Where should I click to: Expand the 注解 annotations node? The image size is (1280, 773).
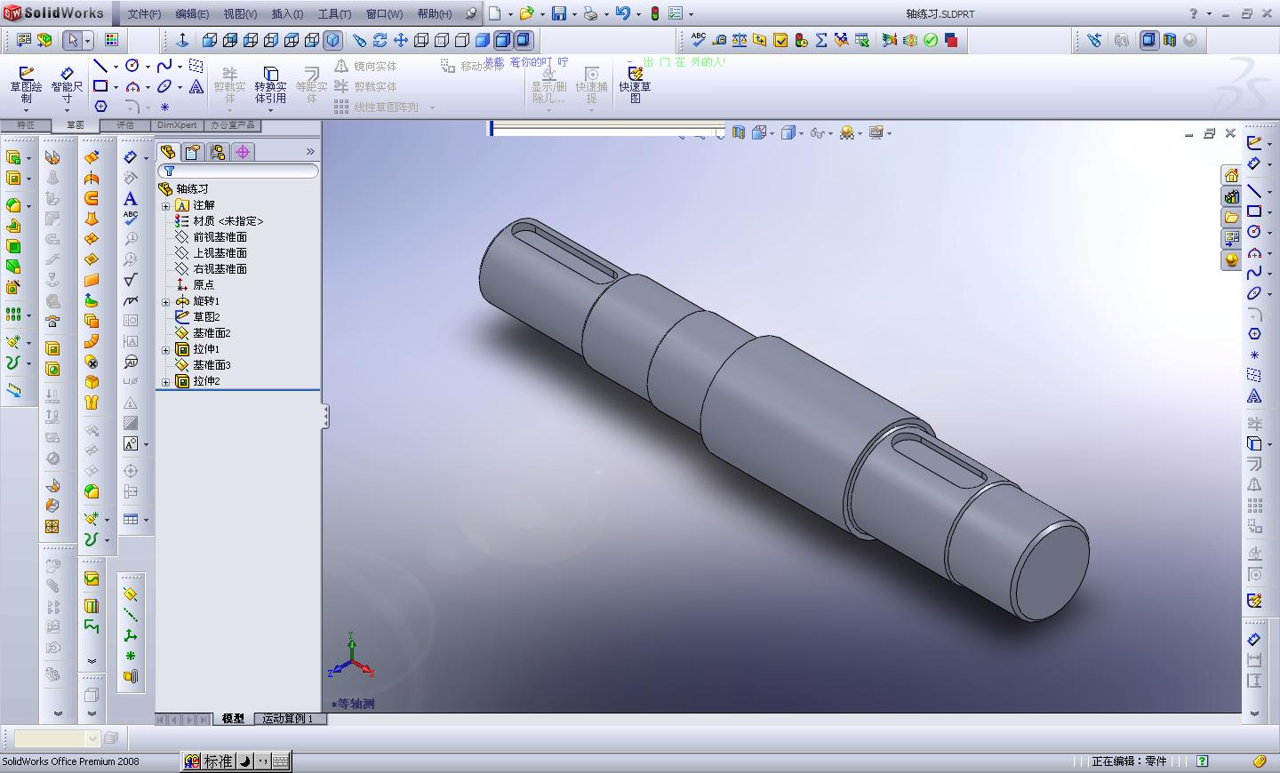click(x=165, y=205)
